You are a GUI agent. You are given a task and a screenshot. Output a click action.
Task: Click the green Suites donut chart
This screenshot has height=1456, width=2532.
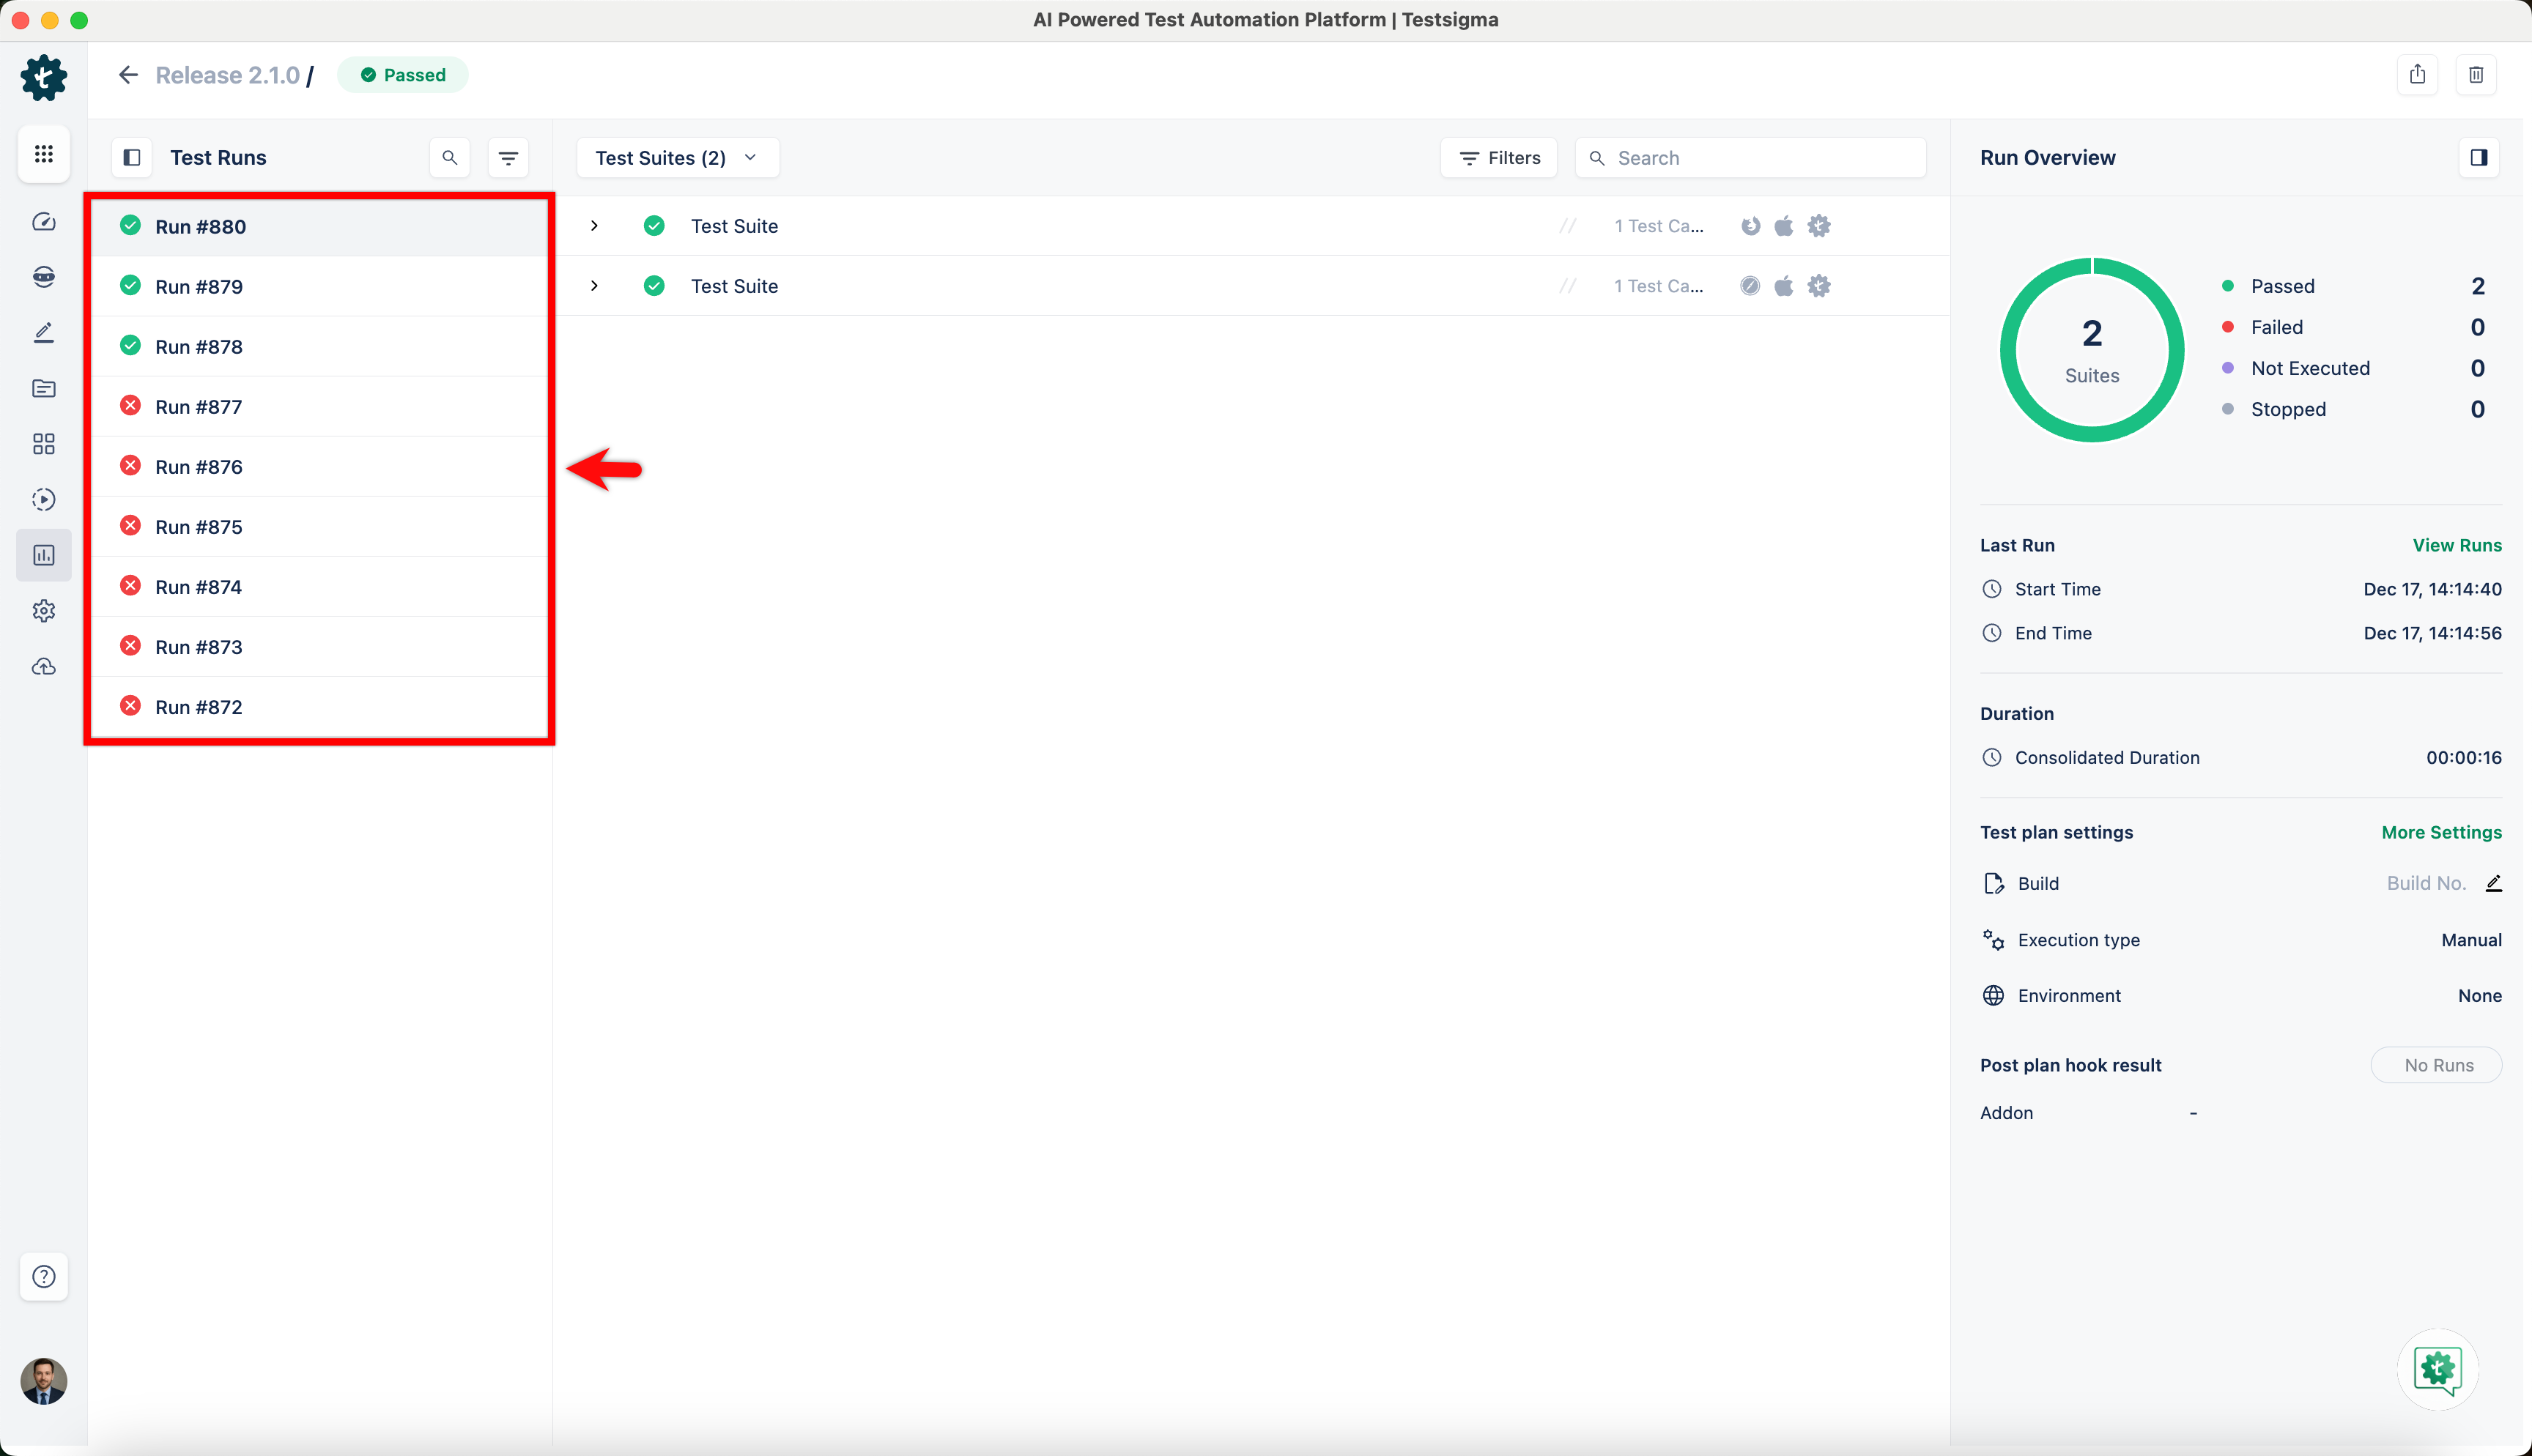(x=2091, y=350)
